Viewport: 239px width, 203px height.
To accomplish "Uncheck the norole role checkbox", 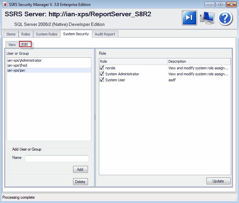I will pyautogui.click(x=102, y=68).
